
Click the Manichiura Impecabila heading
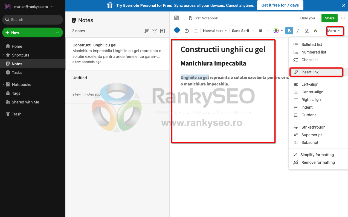(213, 63)
